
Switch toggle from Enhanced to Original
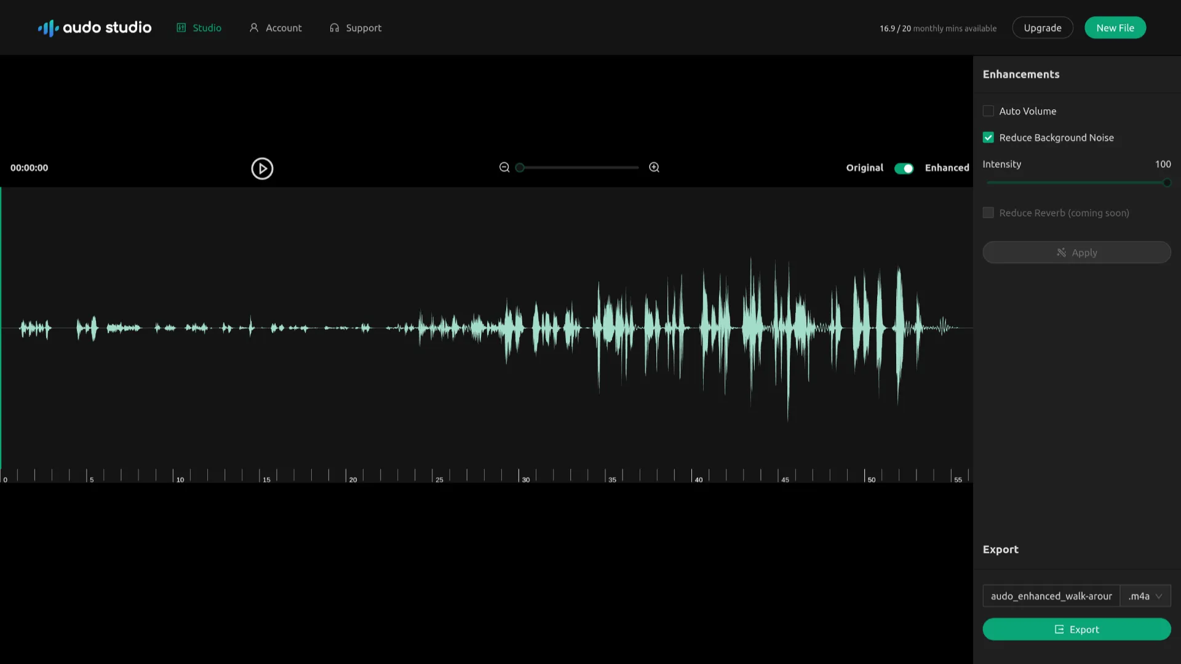[904, 167]
